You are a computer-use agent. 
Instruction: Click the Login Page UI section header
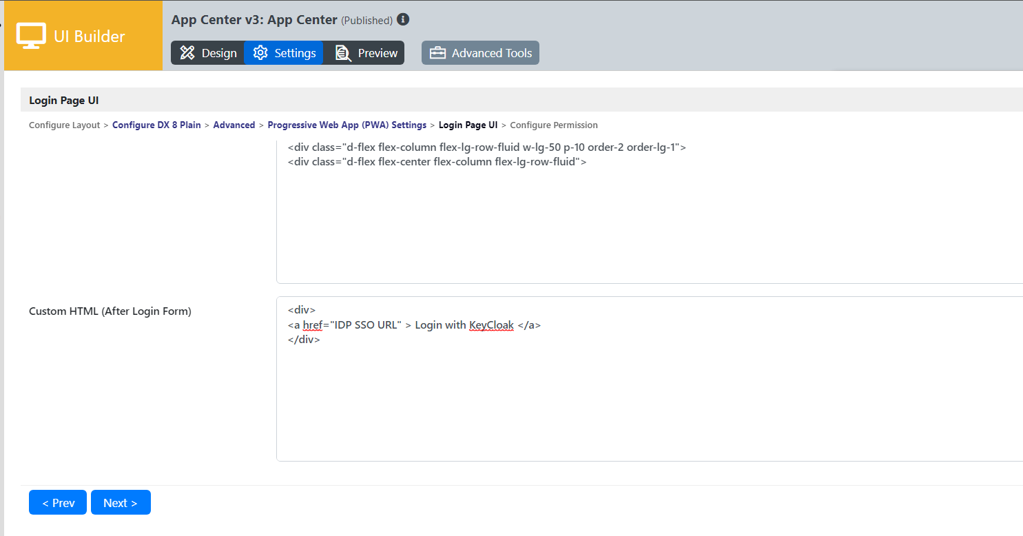(64, 101)
